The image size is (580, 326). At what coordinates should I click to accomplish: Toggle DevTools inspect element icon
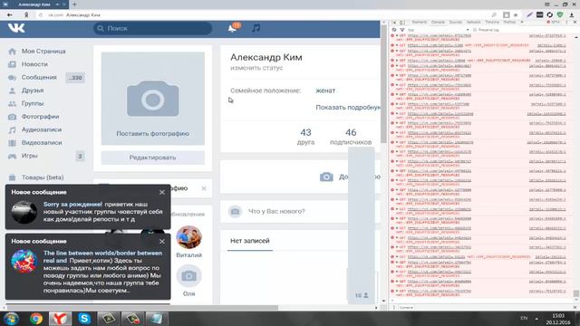[394, 23]
